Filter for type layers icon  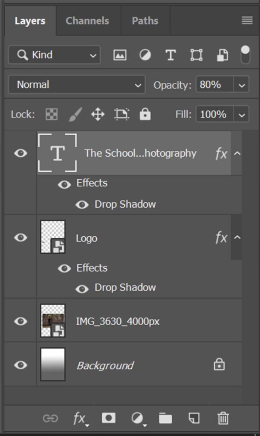tap(170, 55)
